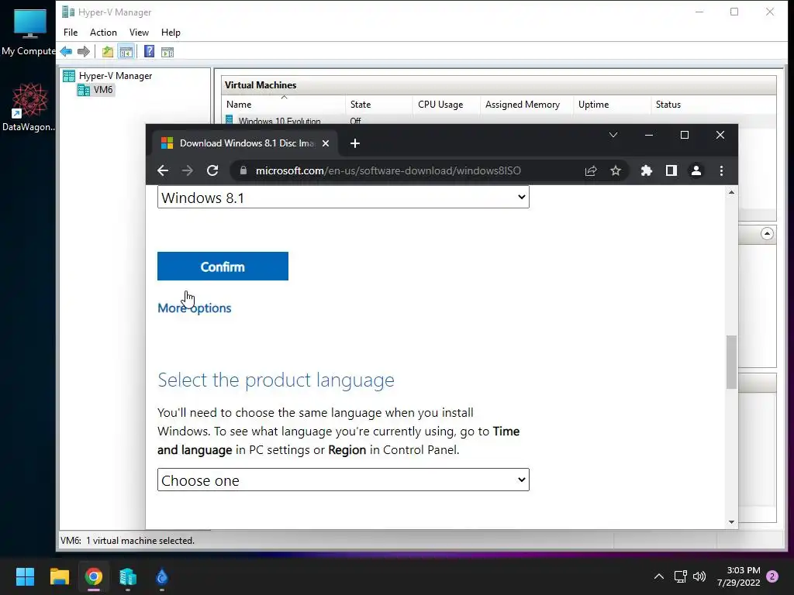794x595 pixels.
Task: Open the File menu in Hyper-V Manager
Action: [x=71, y=33]
